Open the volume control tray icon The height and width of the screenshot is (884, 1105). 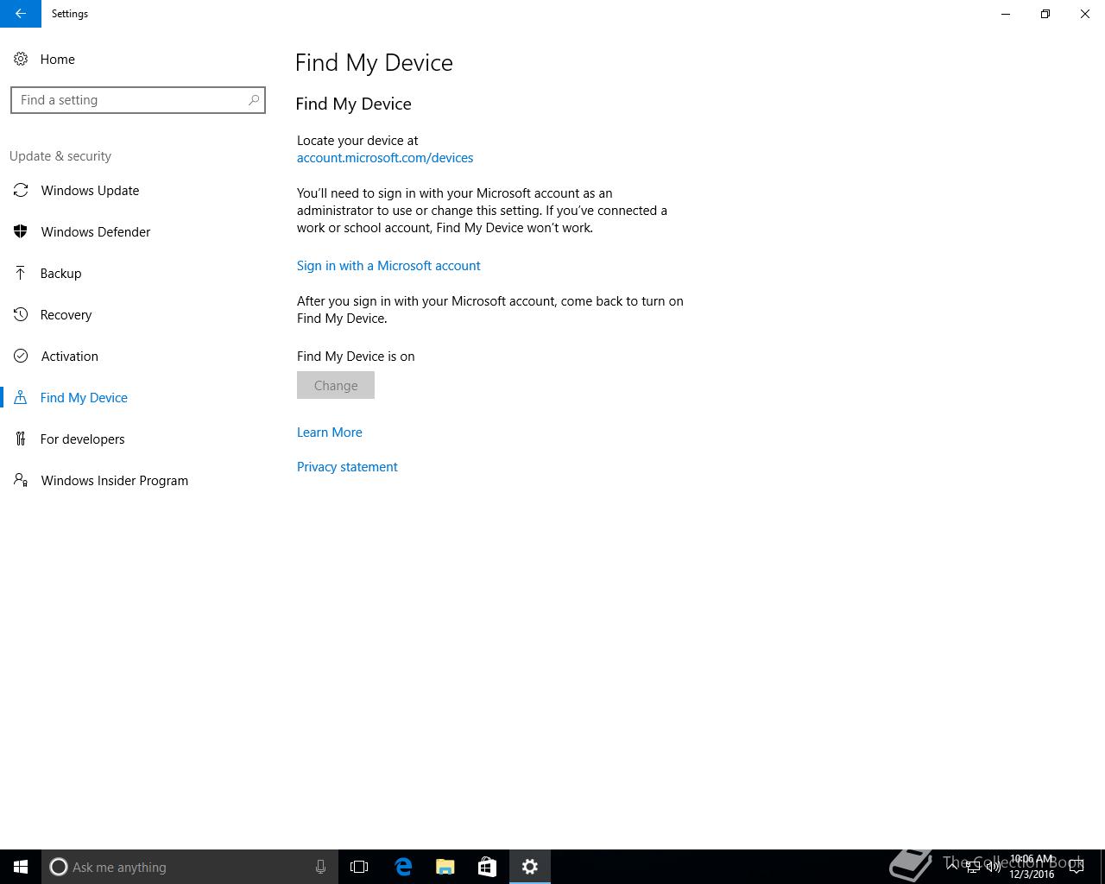click(994, 867)
